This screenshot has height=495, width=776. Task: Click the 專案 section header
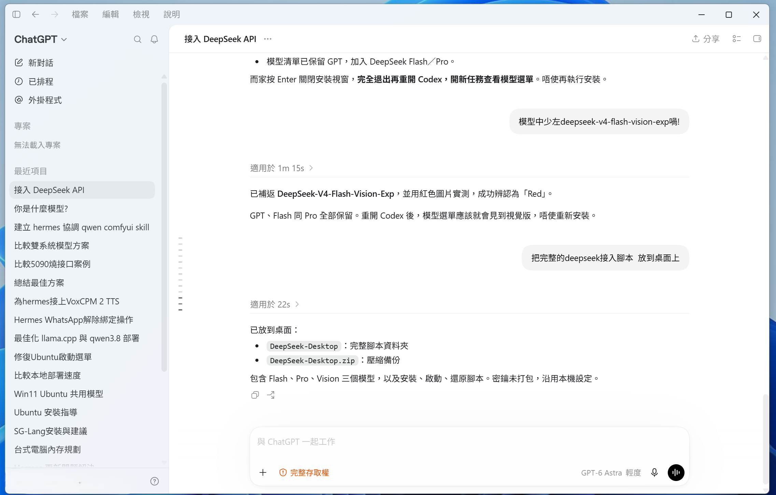coord(23,126)
